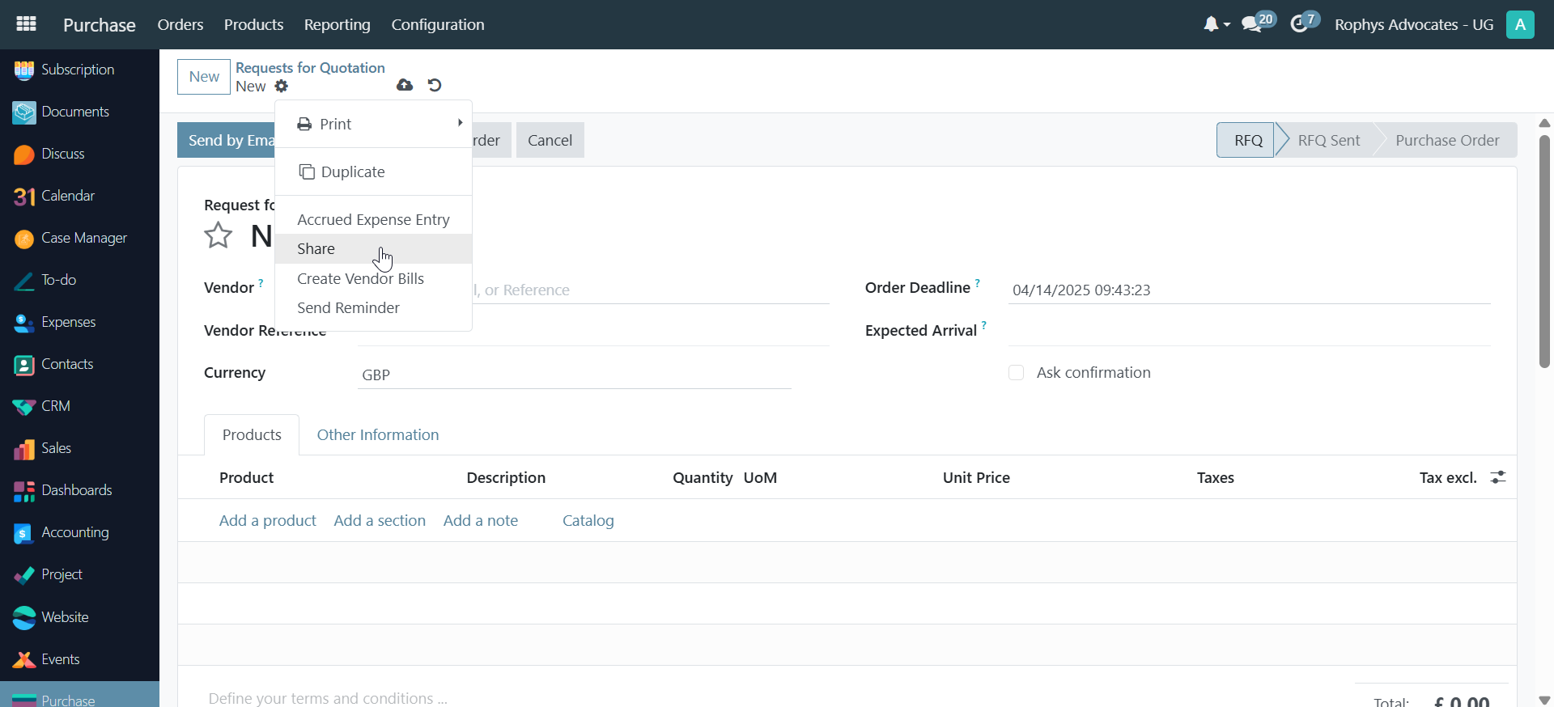The width and height of the screenshot is (1554, 707).
Task: Click the Send by Email button
Action: click(x=227, y=140)
